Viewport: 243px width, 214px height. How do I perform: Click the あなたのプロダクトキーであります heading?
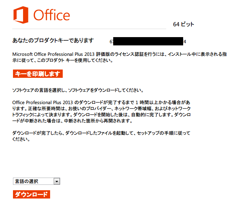(x=53, y=41)
